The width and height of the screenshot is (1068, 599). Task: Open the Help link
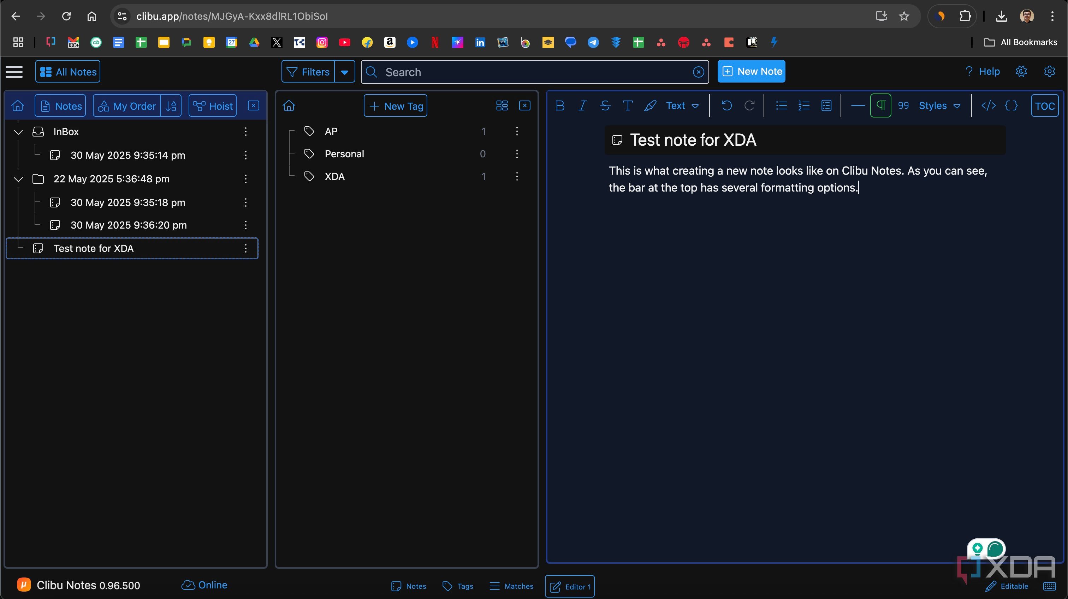[982, 72]
